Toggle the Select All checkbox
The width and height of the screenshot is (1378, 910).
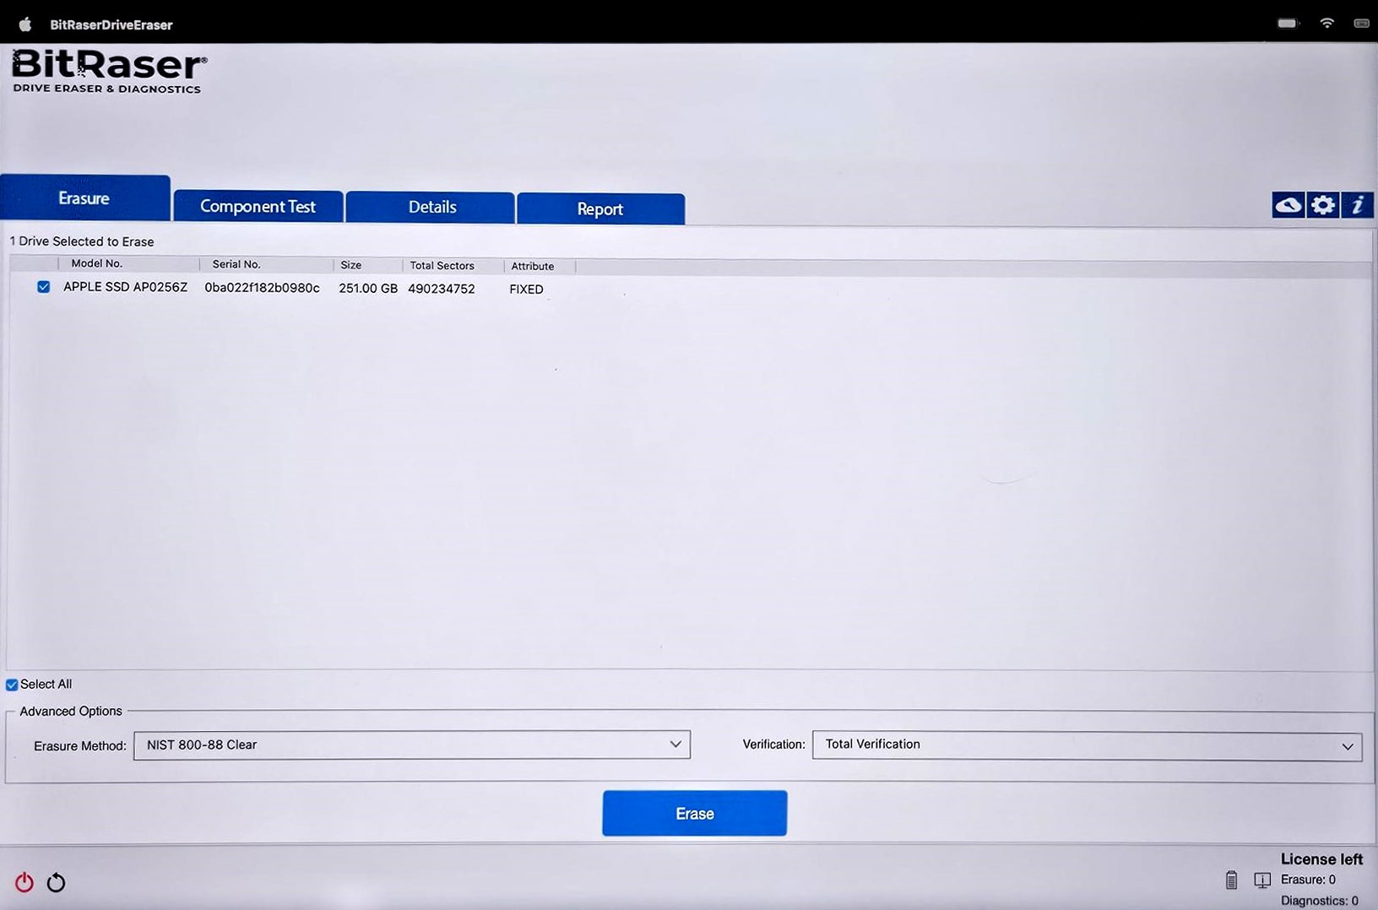click(x=12, y=685)
